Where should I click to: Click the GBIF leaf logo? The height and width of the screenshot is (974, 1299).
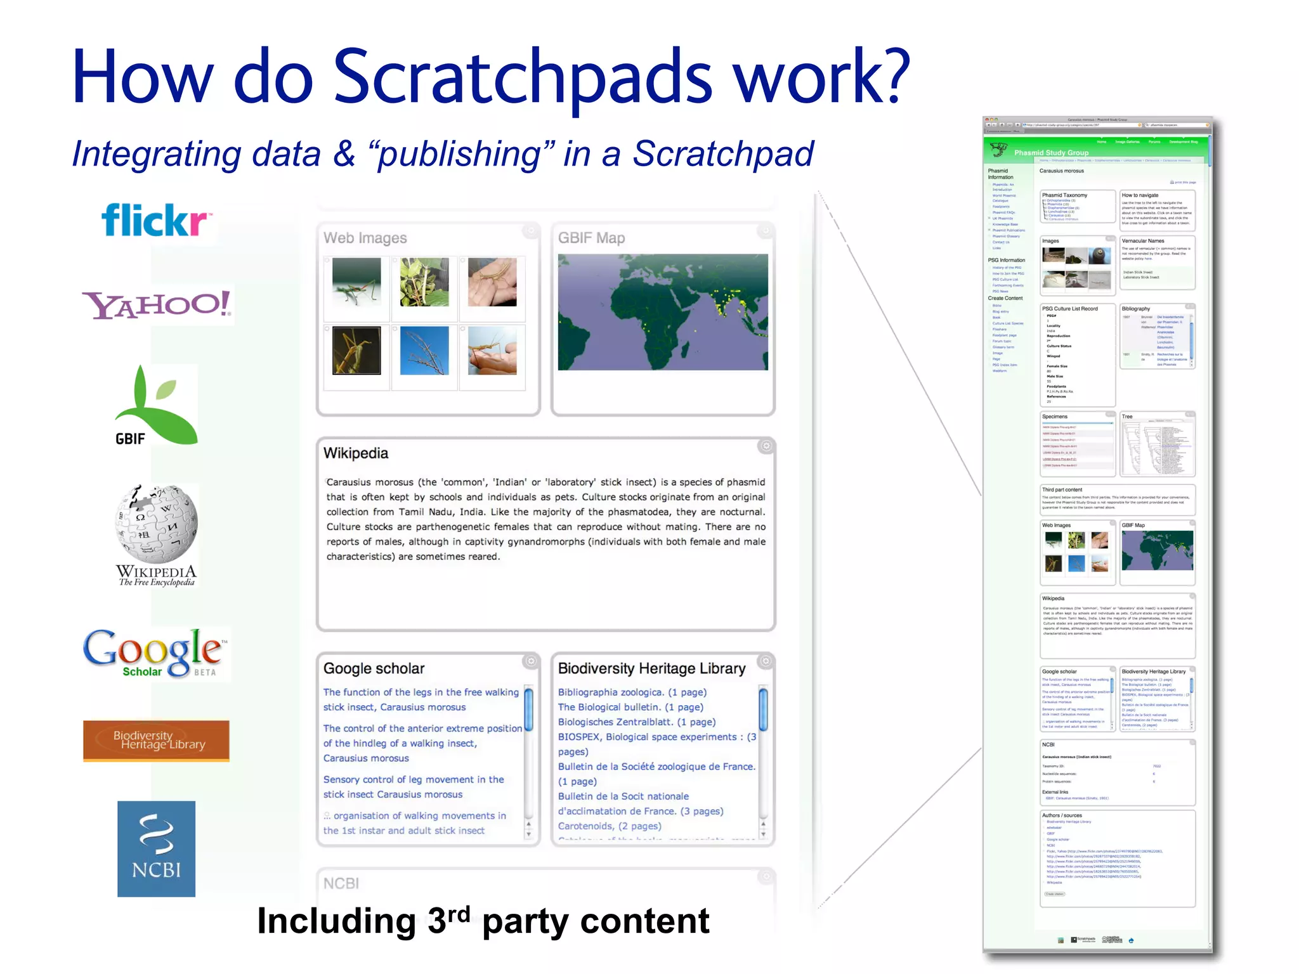point(155,406)
